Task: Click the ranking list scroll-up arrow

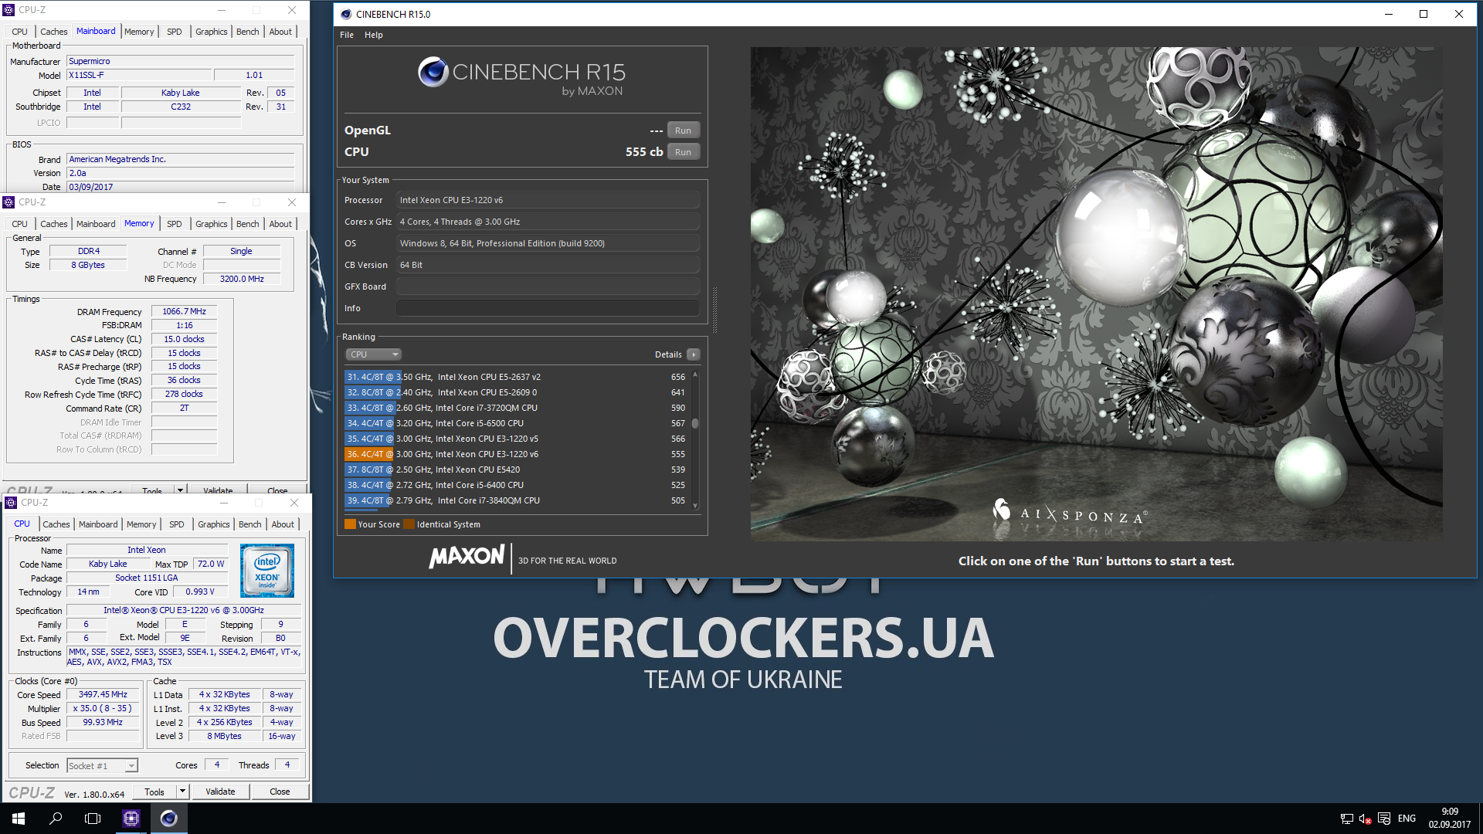Action: [695, 374]
